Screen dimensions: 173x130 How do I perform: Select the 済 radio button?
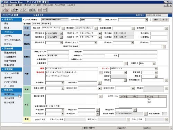tap(50, 106)
